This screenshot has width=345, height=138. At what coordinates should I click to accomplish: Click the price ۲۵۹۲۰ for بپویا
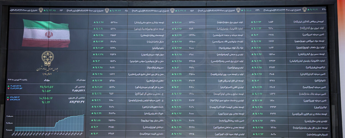[112, 120]
